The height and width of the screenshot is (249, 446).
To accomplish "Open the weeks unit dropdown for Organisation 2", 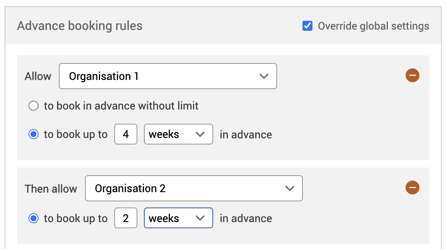I will click(x=178, y=218).
